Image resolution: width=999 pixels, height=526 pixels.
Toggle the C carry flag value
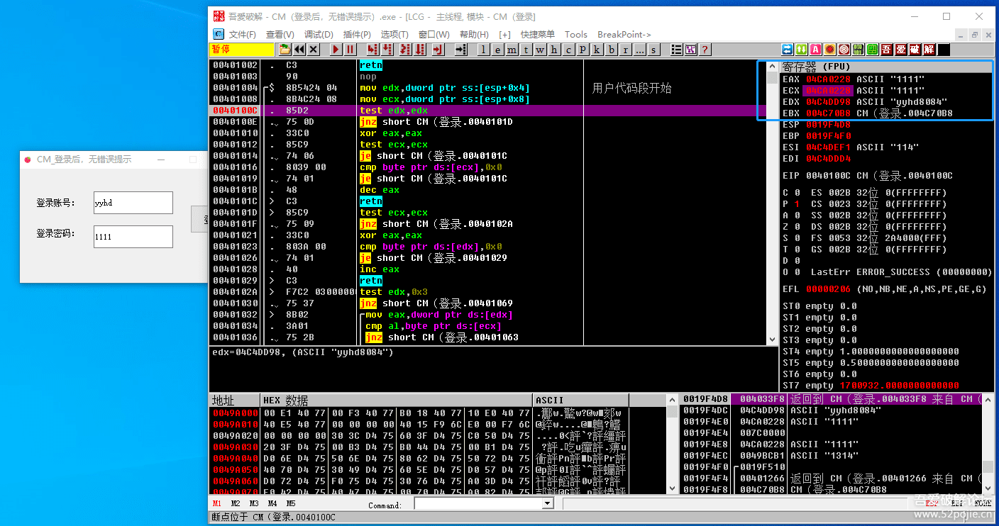tap(797, 193)
